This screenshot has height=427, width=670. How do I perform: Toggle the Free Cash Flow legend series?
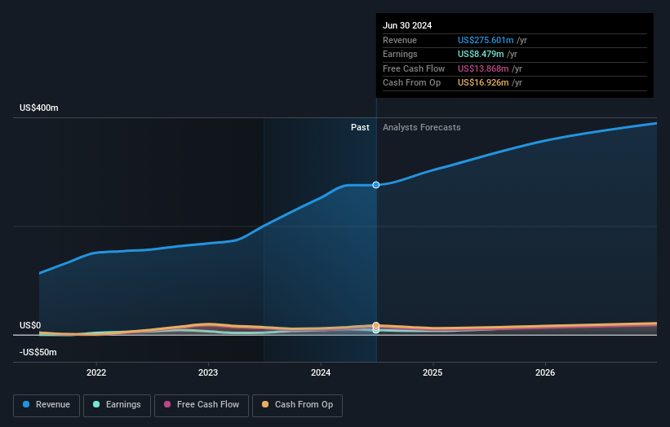(202, 405)
